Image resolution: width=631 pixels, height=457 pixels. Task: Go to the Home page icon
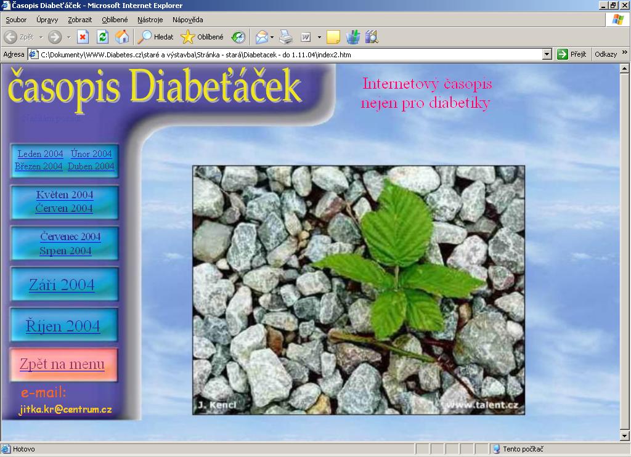coord(122,38)
